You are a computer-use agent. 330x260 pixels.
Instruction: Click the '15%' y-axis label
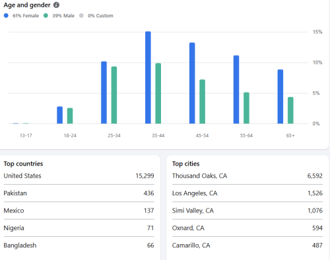tap(317, 32)
